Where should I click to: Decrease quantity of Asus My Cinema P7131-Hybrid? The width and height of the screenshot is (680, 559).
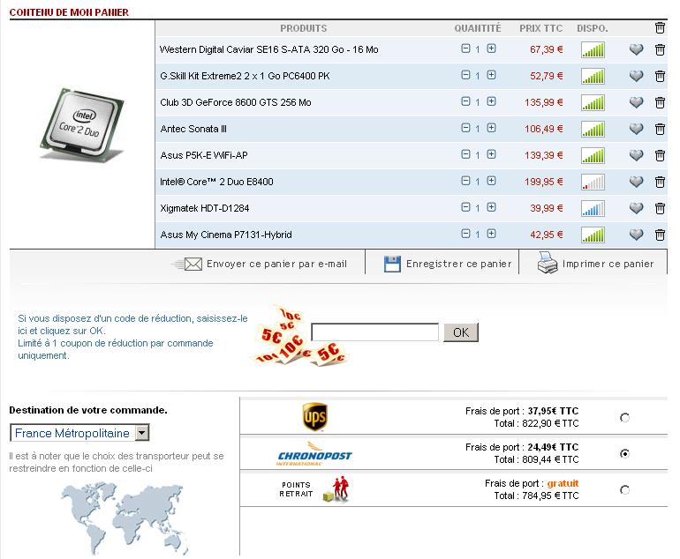pos(465,234)
